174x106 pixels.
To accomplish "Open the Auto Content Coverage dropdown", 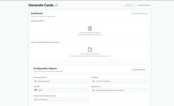I will (61, 99).
